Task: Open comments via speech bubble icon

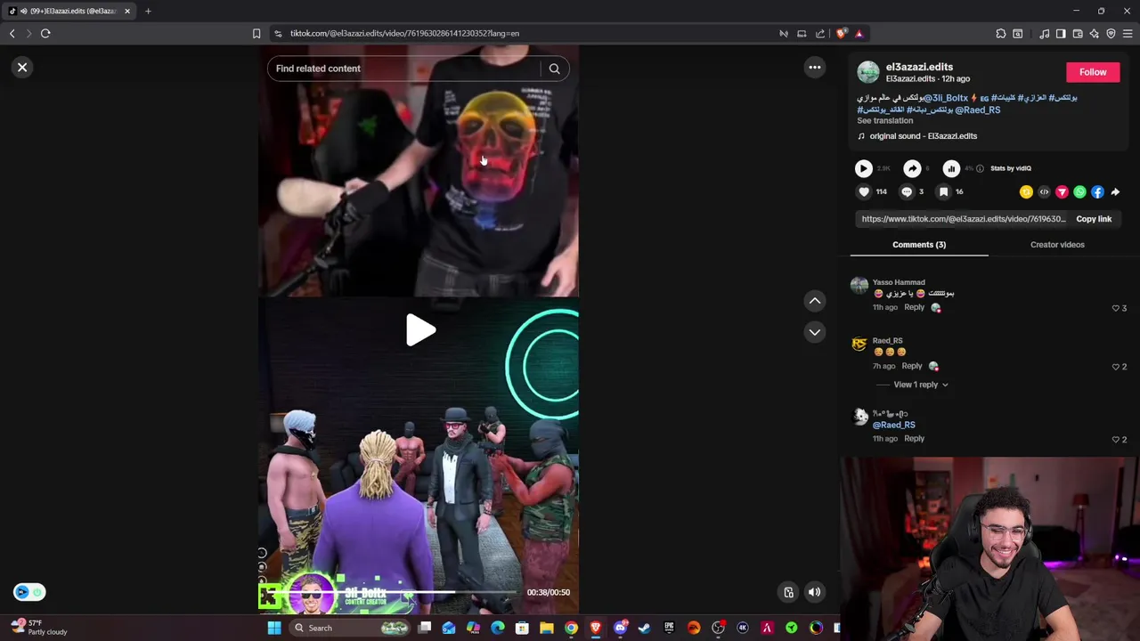Action: tap(907, 191)
